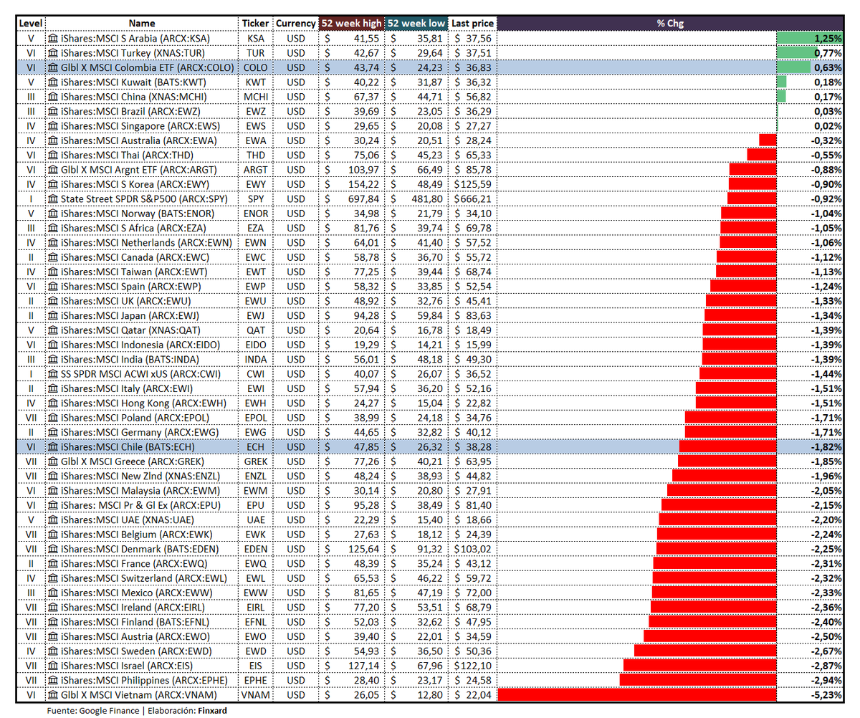The height and width of the screenshot is (718, 860).
Task: Click the institution icon beside iShares:MSCI Singapore
Action: tap(54, 125)
